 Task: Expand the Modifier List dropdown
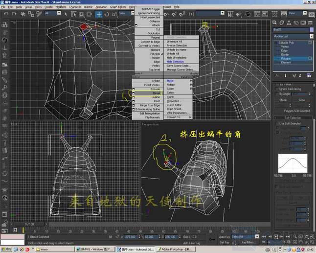coord(312,36)
